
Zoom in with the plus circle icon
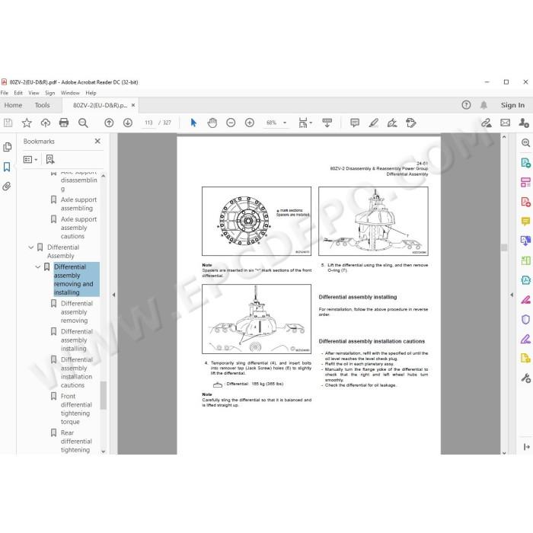(x=250, y=123)
